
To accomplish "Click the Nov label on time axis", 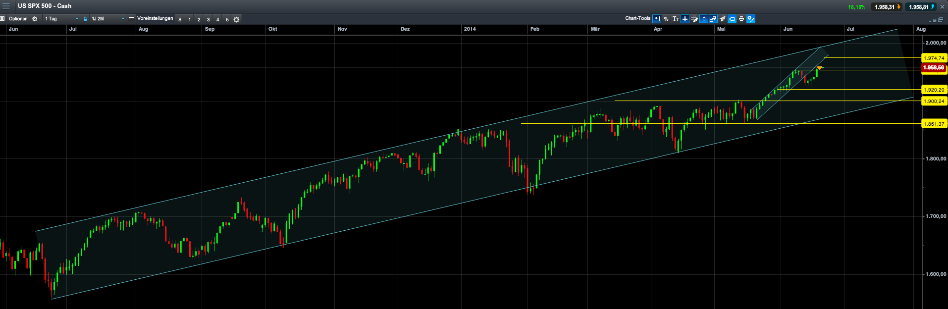I will coord(342,29).
